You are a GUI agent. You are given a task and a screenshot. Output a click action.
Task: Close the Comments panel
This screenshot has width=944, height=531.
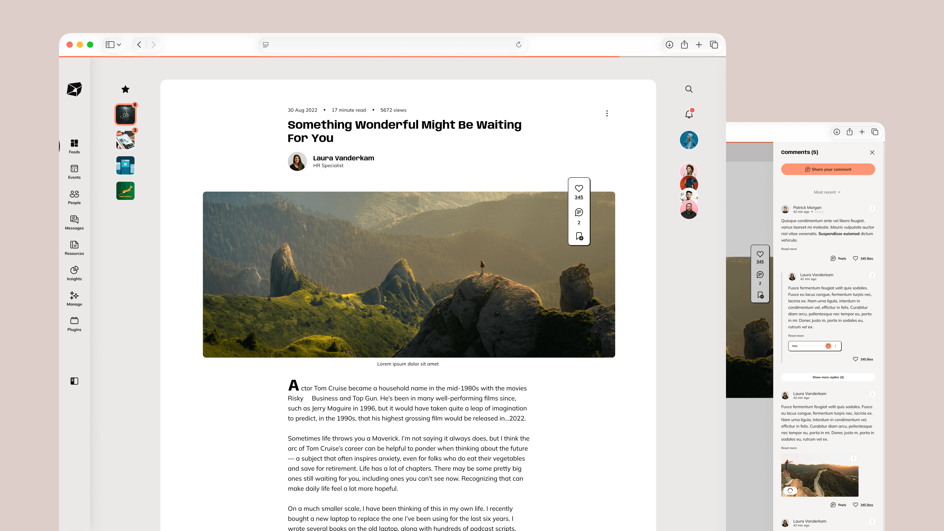[x=872, y=153]
